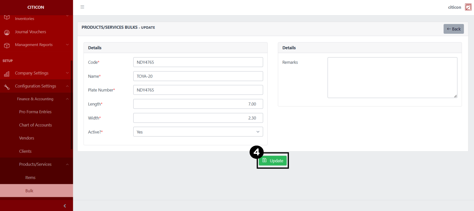Grab the Remarks textarea resize handle
The height and width of the screenshot is (211, 474).
pyautogui.click(x=455, y=96)
